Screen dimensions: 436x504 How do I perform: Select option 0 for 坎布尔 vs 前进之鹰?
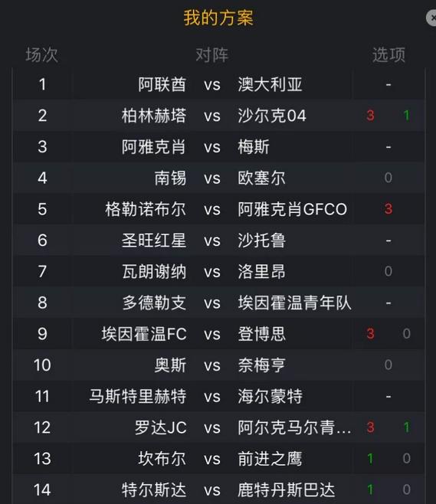pyautogui.click(x=406, y=458)
